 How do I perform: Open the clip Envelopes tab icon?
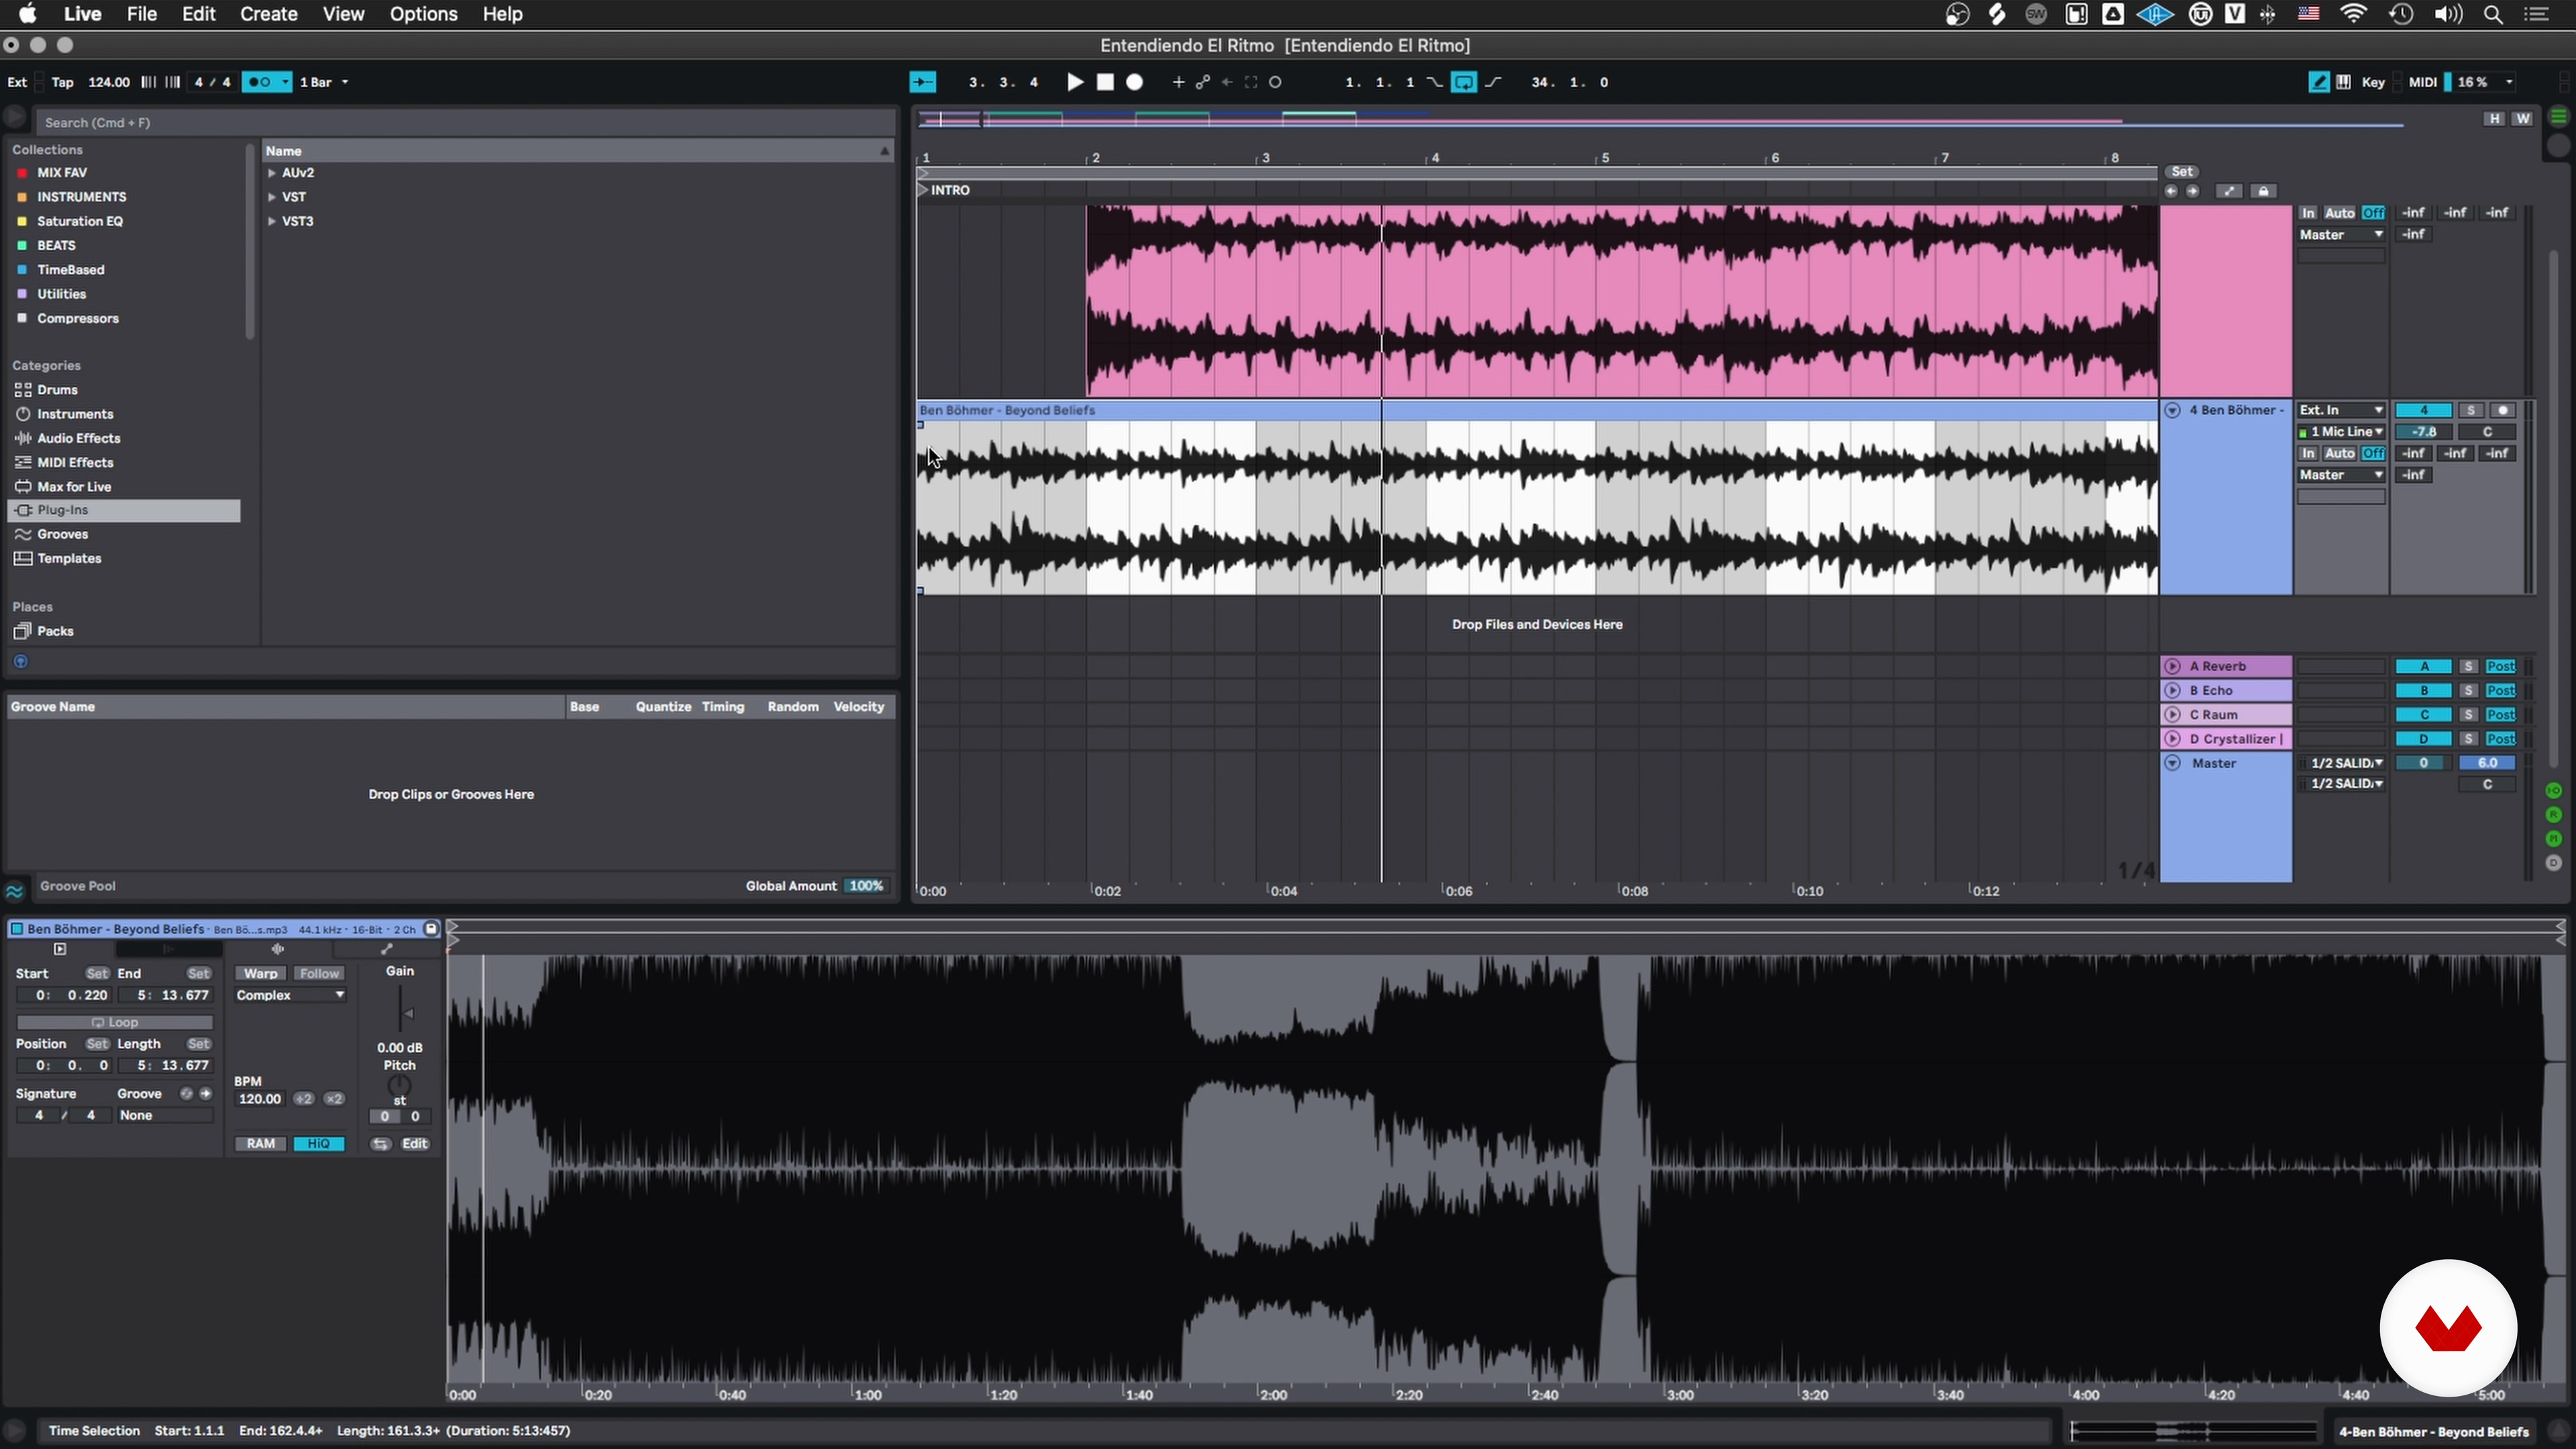[387, 949]
